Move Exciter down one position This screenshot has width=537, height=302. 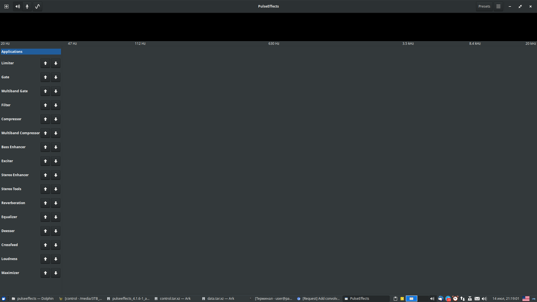56,161
